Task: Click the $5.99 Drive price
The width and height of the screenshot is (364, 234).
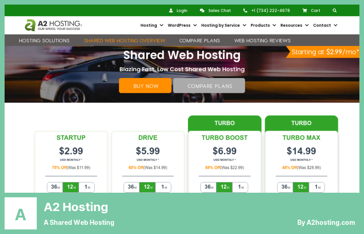Action: tap(148, 151)
